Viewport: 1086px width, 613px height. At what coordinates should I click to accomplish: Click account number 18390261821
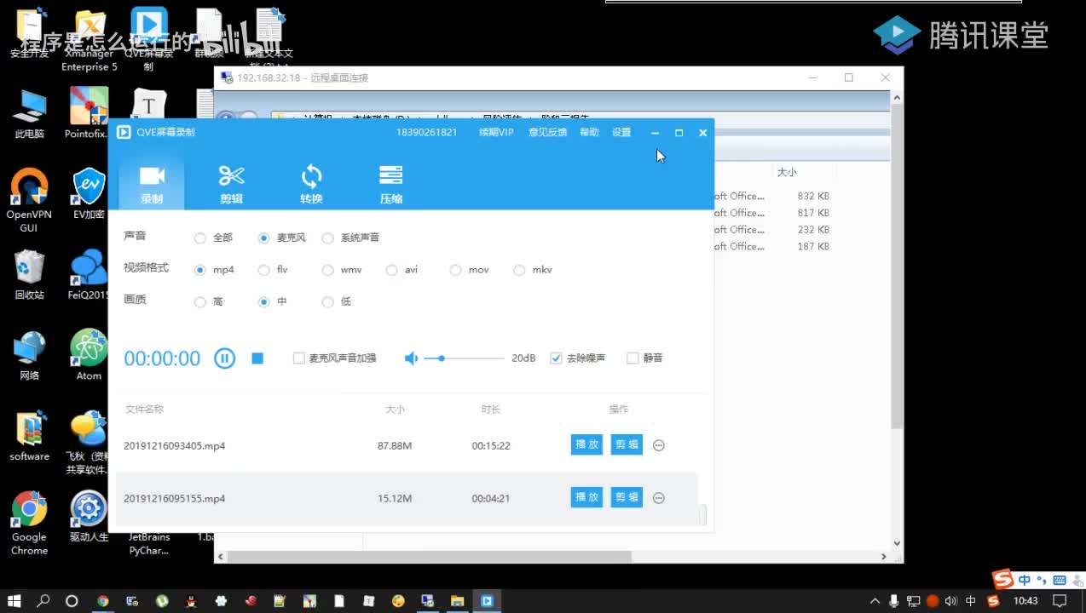426,133
